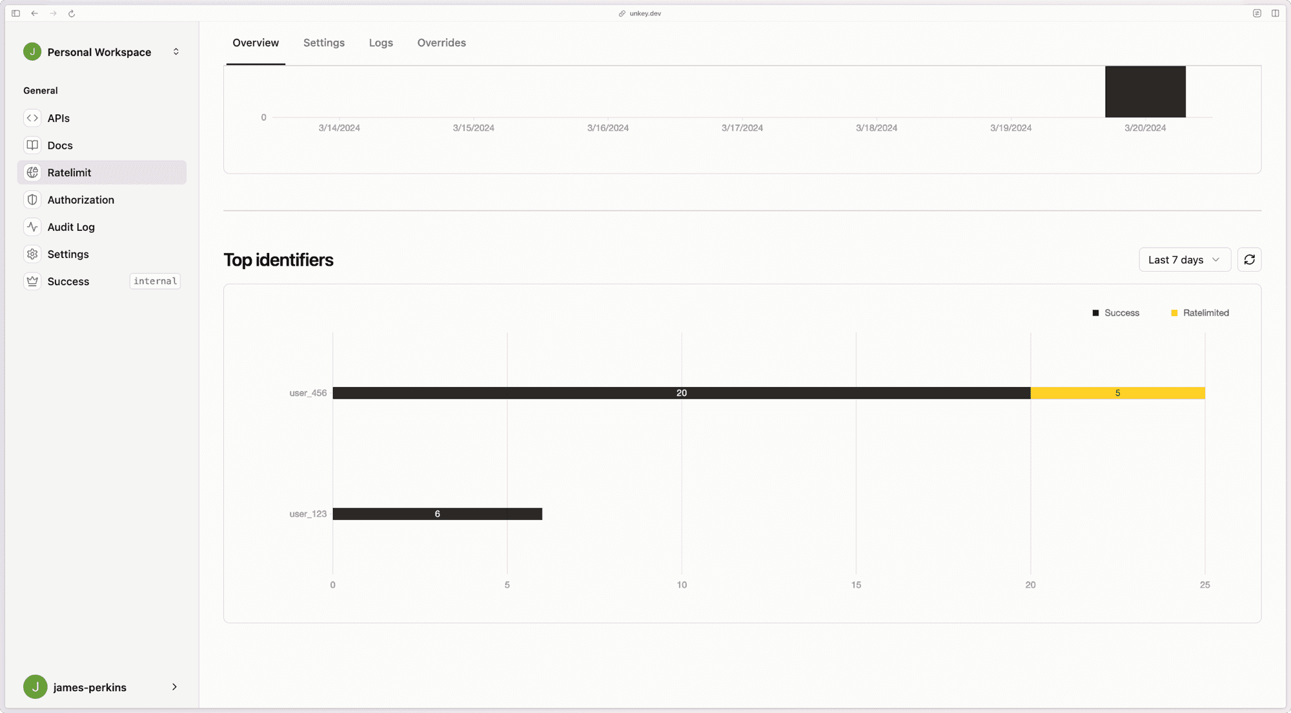Switch to the Overrides tab
This screenshot has width=1291, height=713.
point(441,42)
